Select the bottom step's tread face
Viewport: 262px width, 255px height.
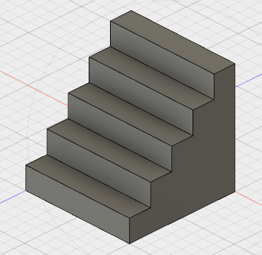coord(88,186)
